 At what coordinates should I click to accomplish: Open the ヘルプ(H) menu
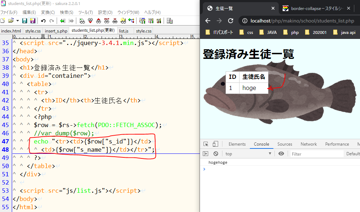[153, 12]
